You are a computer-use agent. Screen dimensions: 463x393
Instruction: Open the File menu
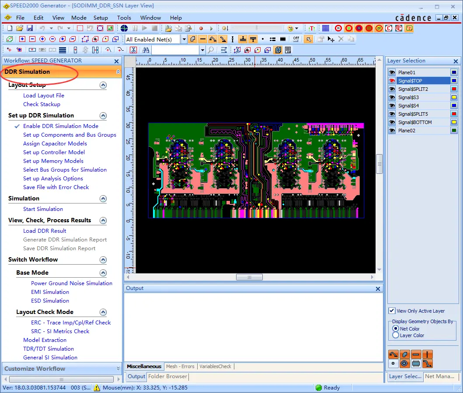point(20,18)
